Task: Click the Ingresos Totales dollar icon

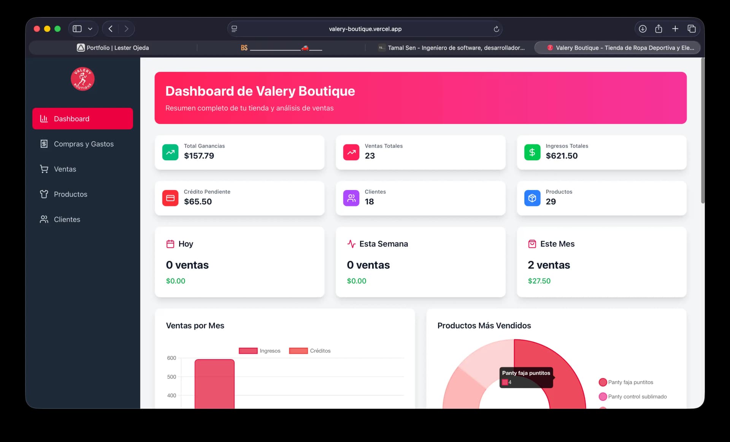Action: click(x=532, y=152)
